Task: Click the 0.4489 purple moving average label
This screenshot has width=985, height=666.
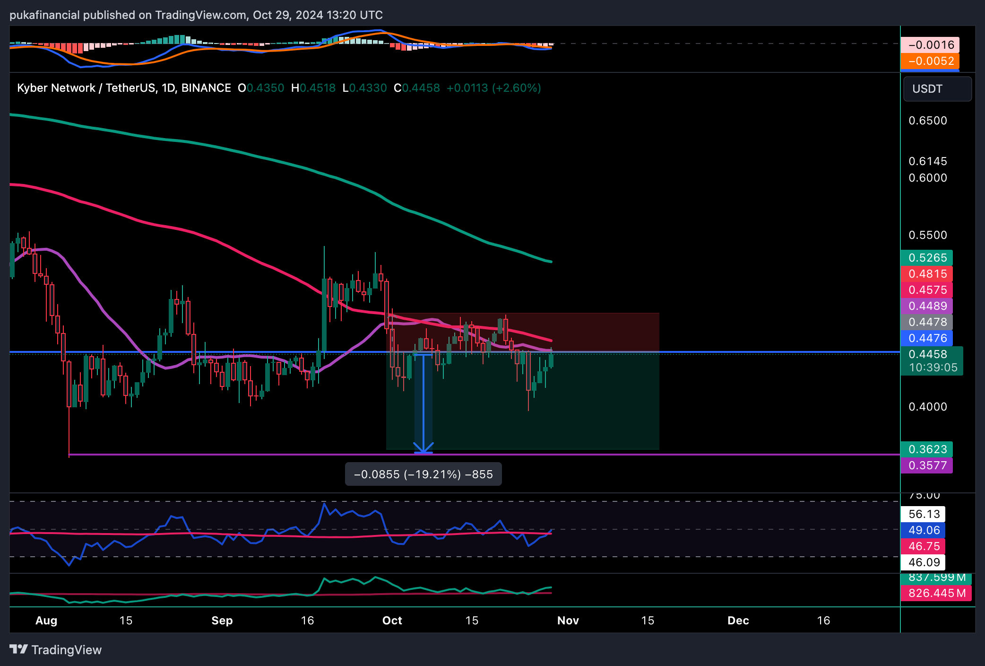Action: 926,306
